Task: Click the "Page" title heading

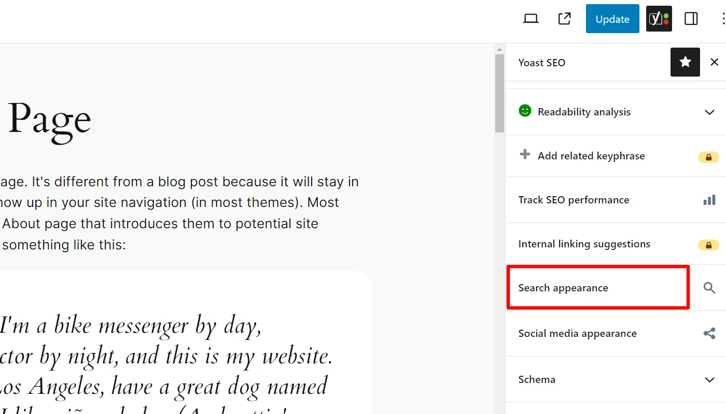Action: (49, 120)
